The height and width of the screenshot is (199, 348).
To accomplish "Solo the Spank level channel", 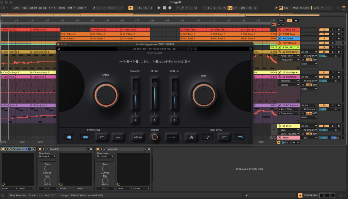I will [135, 120].
